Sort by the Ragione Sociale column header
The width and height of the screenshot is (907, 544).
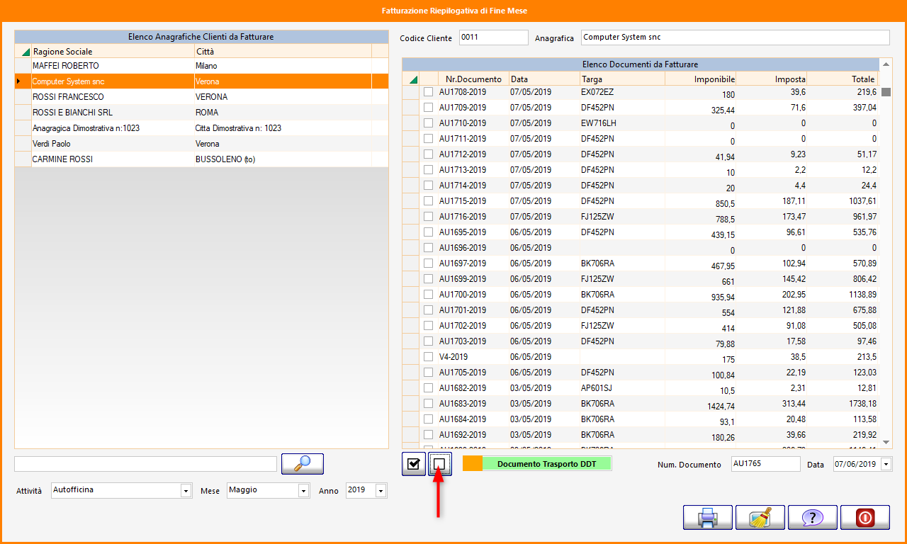[113, 52]
